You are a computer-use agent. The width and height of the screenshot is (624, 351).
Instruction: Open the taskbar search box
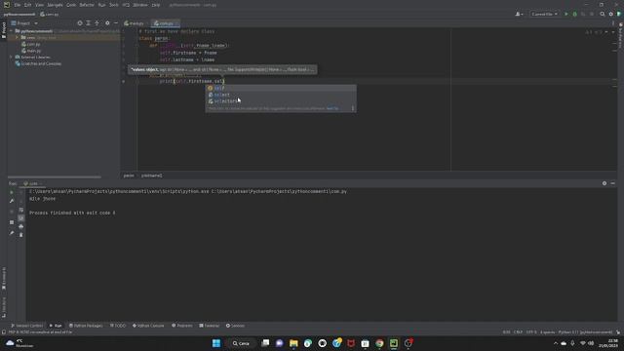241,343
